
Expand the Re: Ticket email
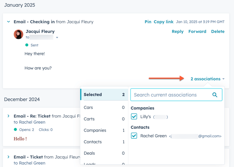tap(9, 116)
